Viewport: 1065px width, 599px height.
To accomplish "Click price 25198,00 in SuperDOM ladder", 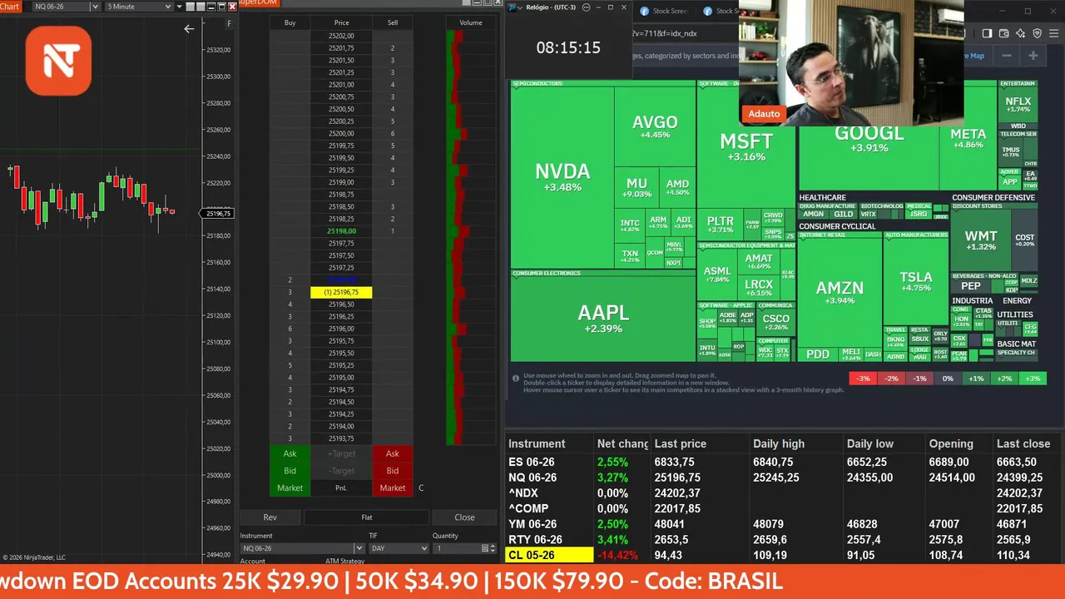I will click(341, 231).
